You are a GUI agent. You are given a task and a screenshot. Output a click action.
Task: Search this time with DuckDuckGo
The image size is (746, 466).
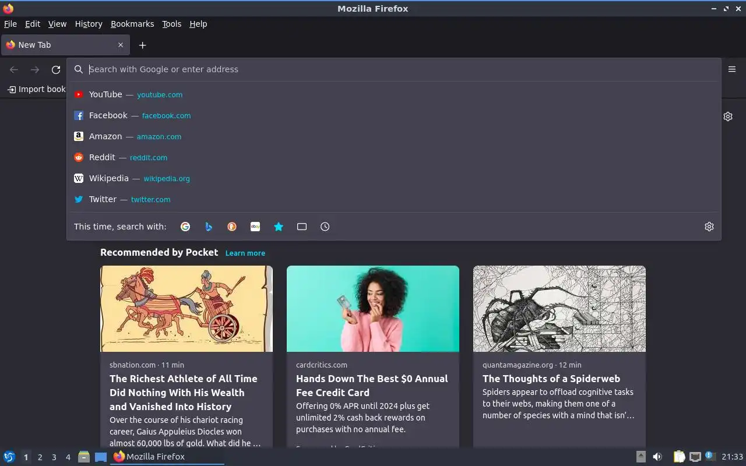232,227
